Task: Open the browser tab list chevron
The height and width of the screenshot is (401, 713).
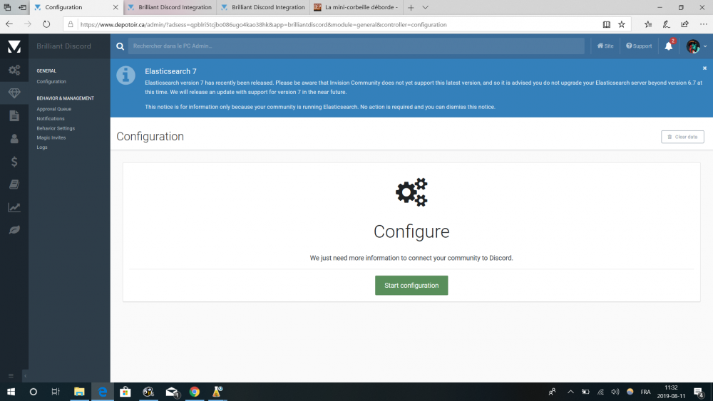Action: point(426,7)
